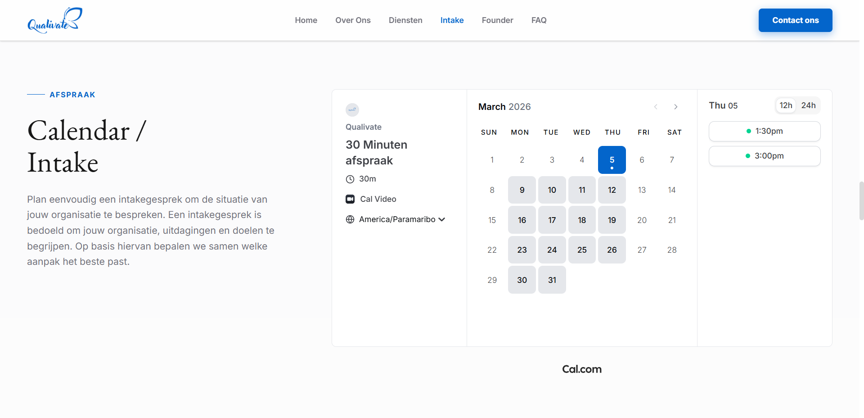This screenshot has height=418, width=864.
Task: Open the Cal.com branding logo
Action: coord(581,369)
